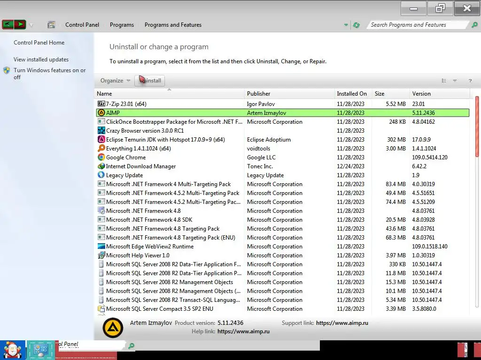Select the Crazy Browser icon
Viewport: 481px width, 360px height.
101,130
